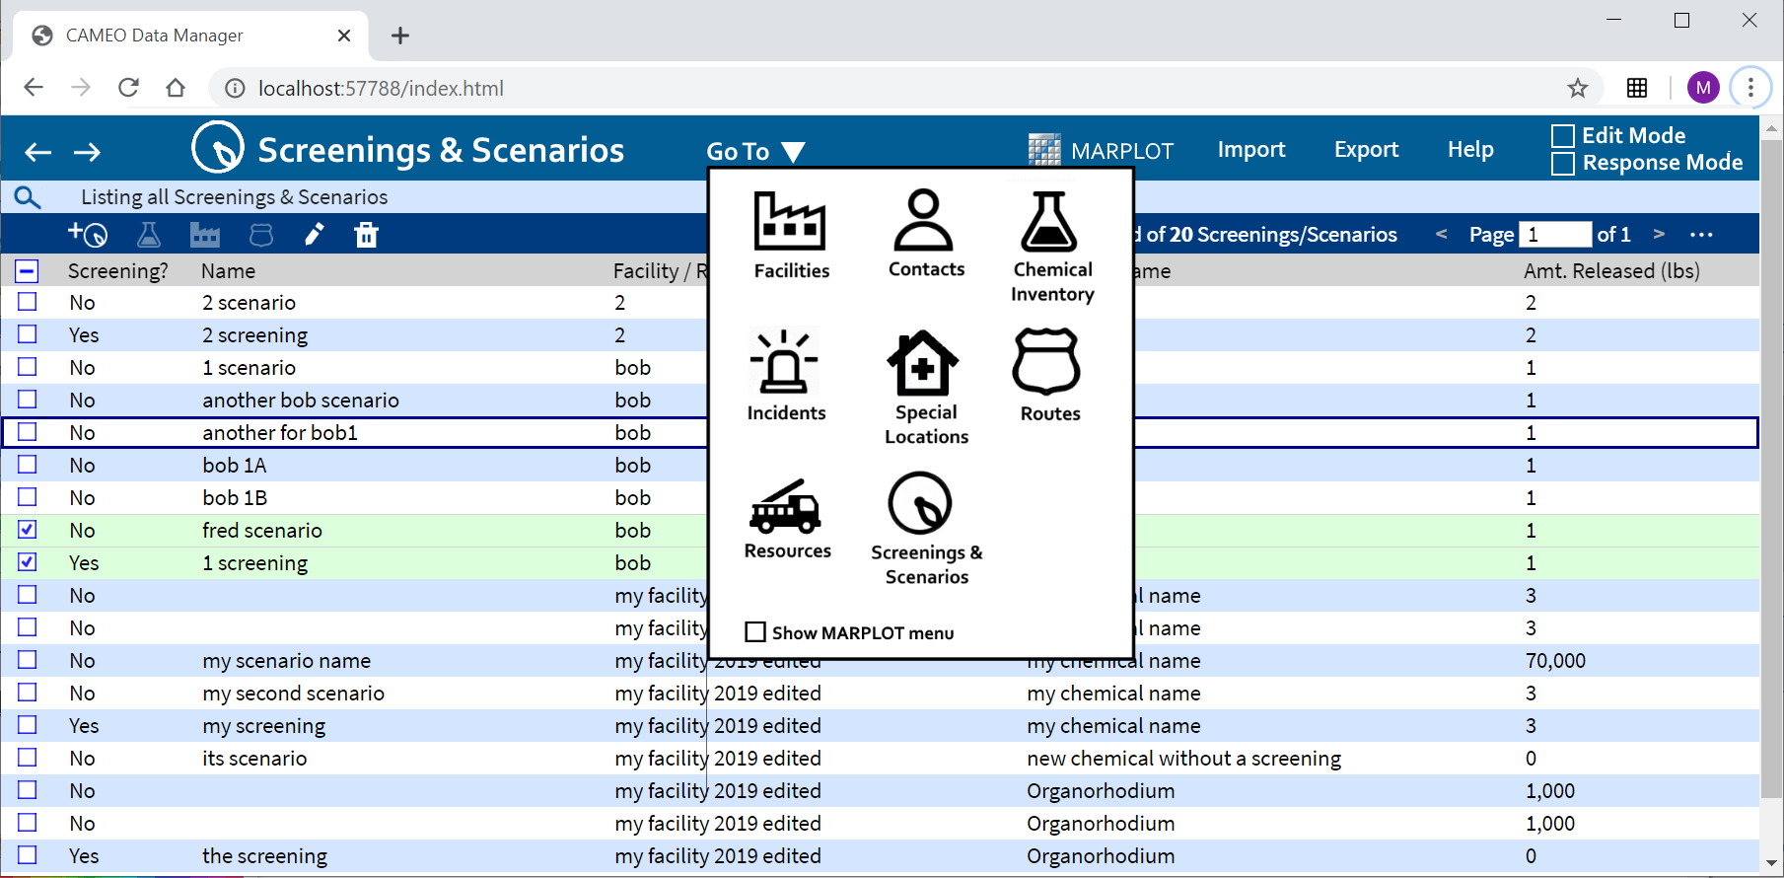
Task: Click the route shield toolbar icon
Action: (261, 235)
